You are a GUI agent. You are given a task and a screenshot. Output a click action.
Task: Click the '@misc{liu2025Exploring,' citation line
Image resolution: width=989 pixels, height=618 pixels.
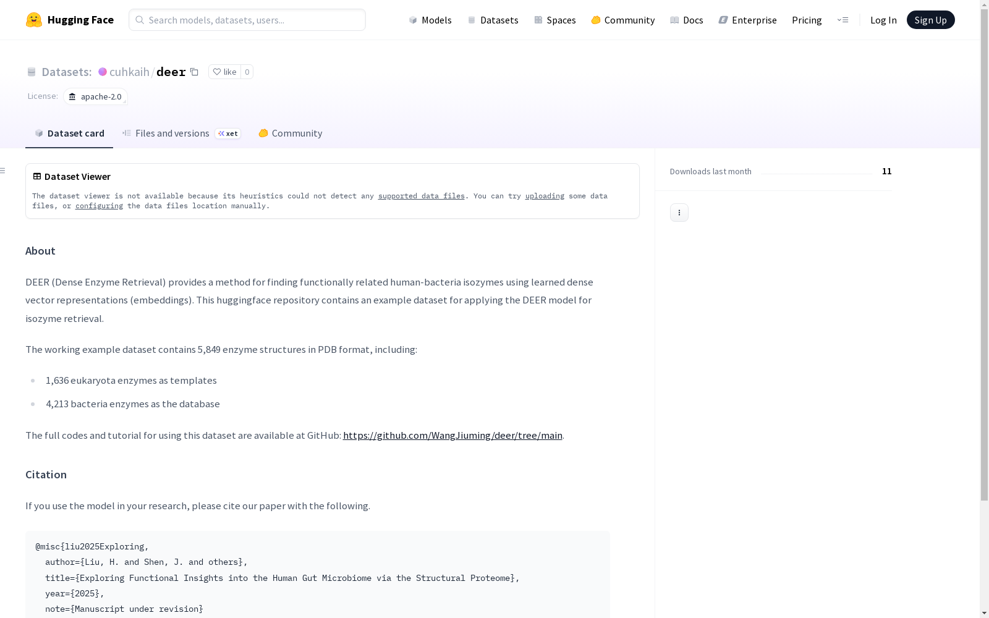pos(92,546)
